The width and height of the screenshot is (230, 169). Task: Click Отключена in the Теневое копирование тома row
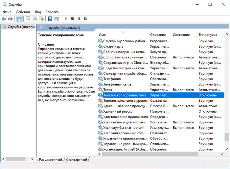click(x=208, y=95)
